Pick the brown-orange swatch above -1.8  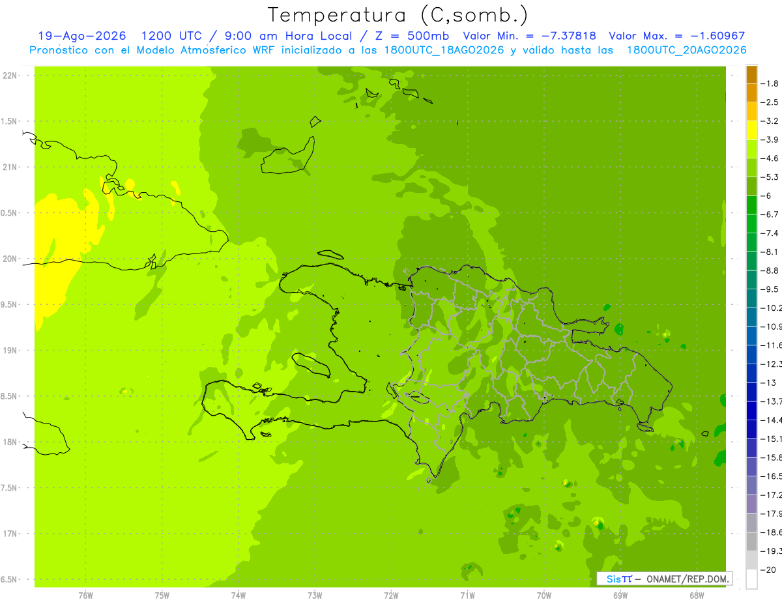751,74
